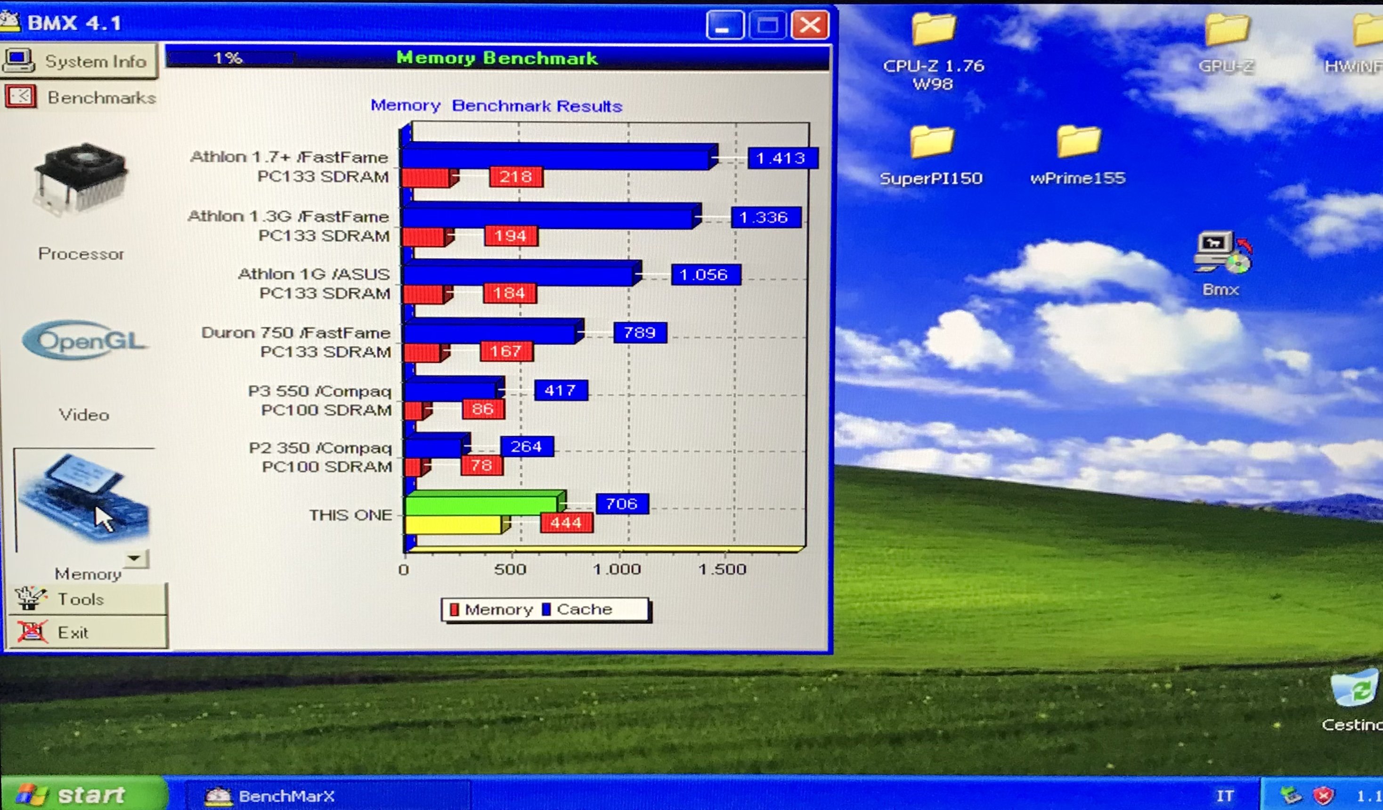Open the Cestino recycle bin icon
1383x810 pixels.
click(1354, 688)
